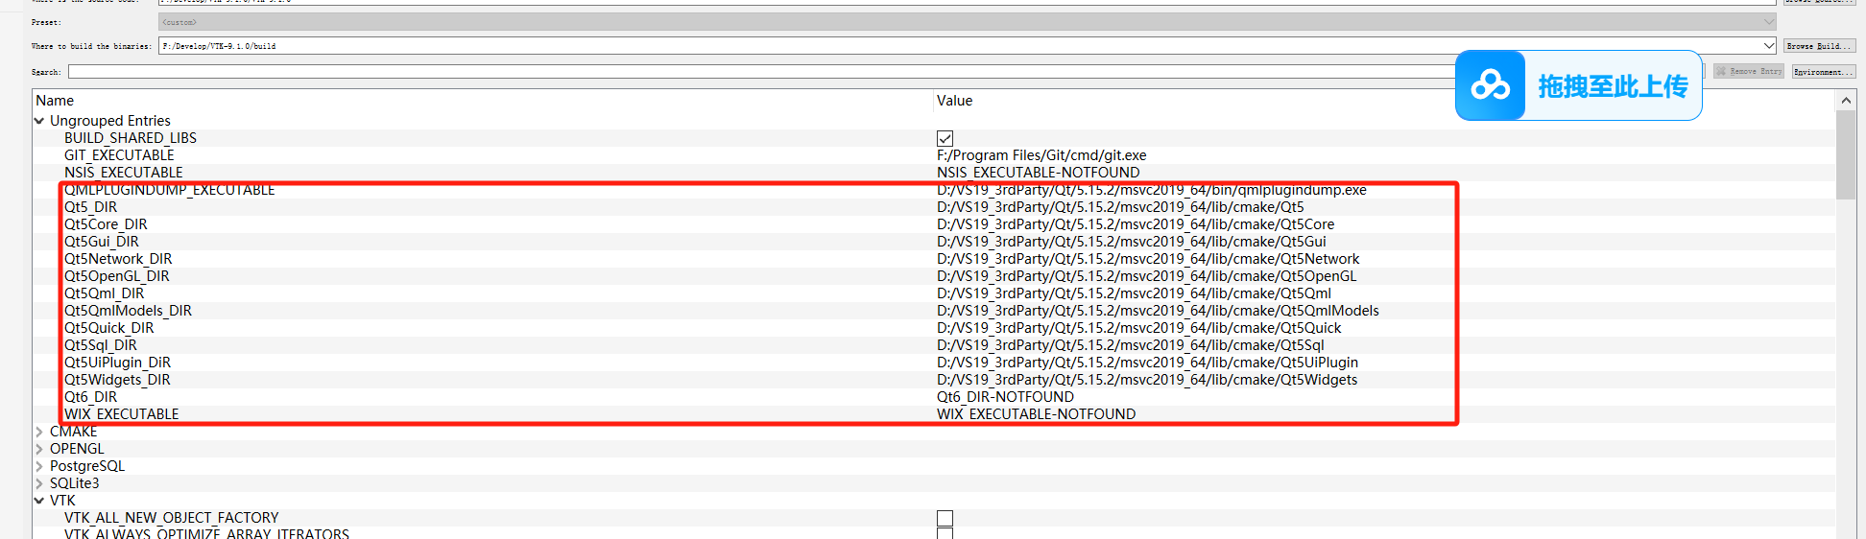Screen dimensions: 1866x539
Task: Click the cmake/Qt5Core path value
Action: pyautogui.click(x=1136, y=224)
